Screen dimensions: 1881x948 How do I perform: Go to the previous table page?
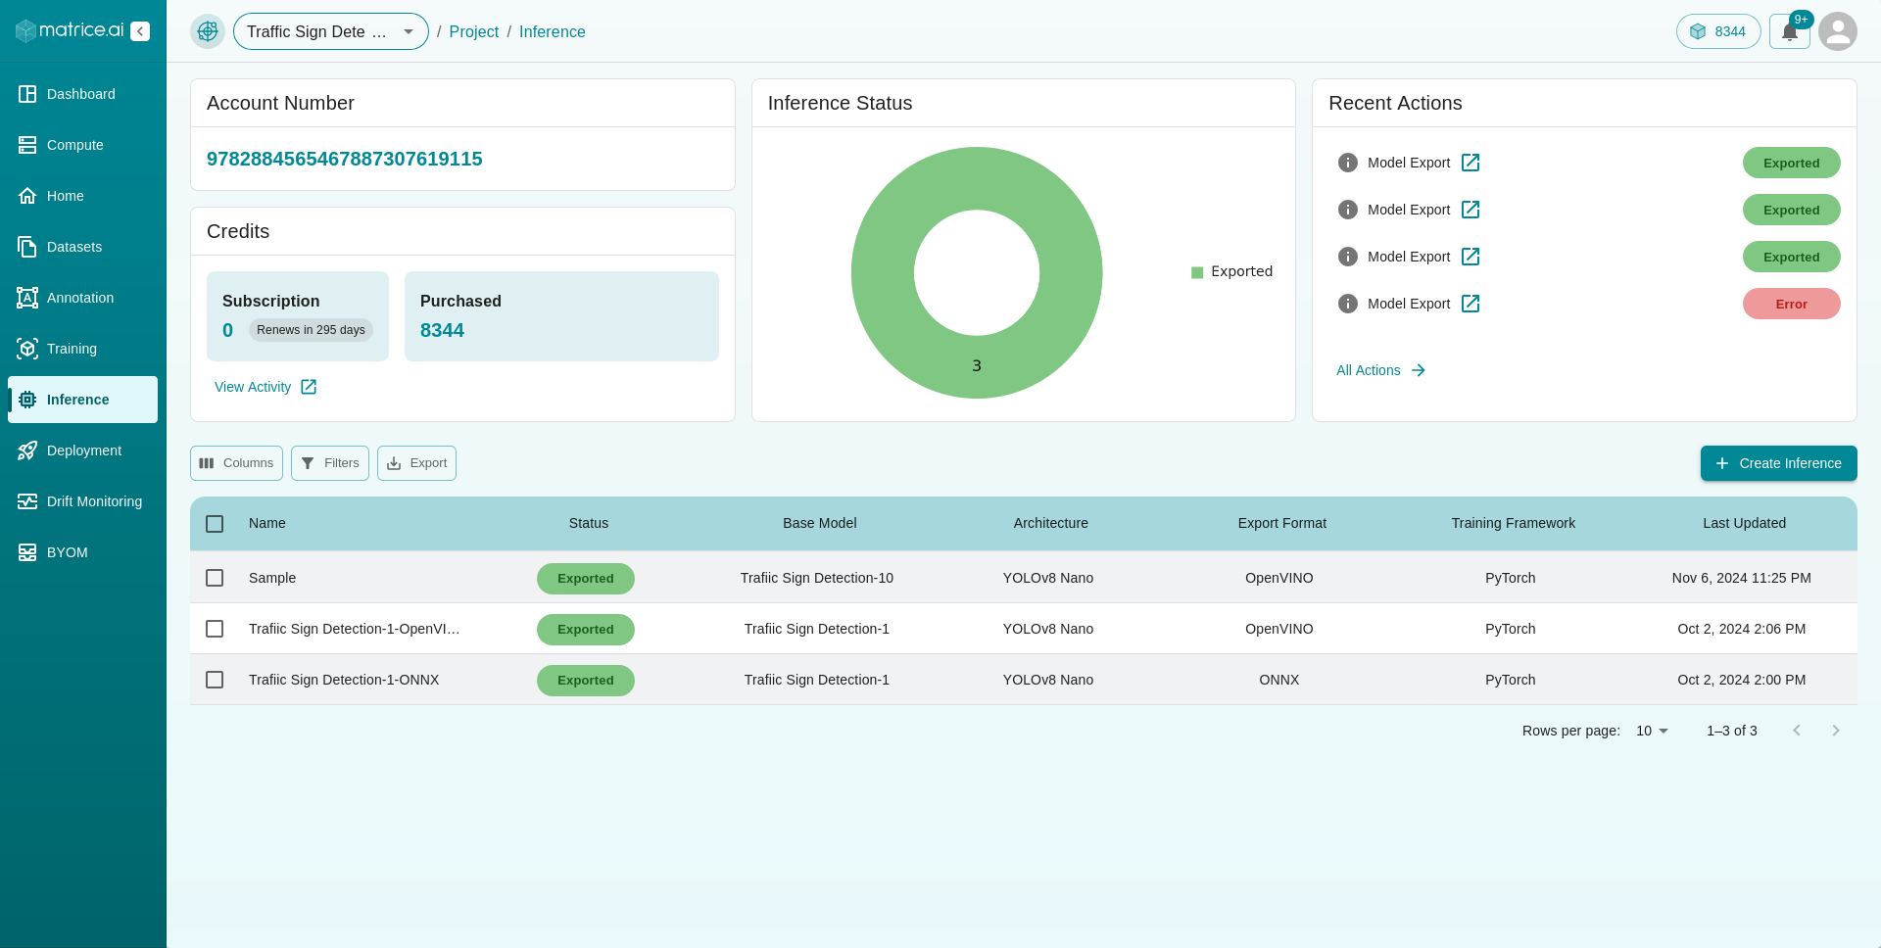pyautogui.click(x=1797, y=731)
